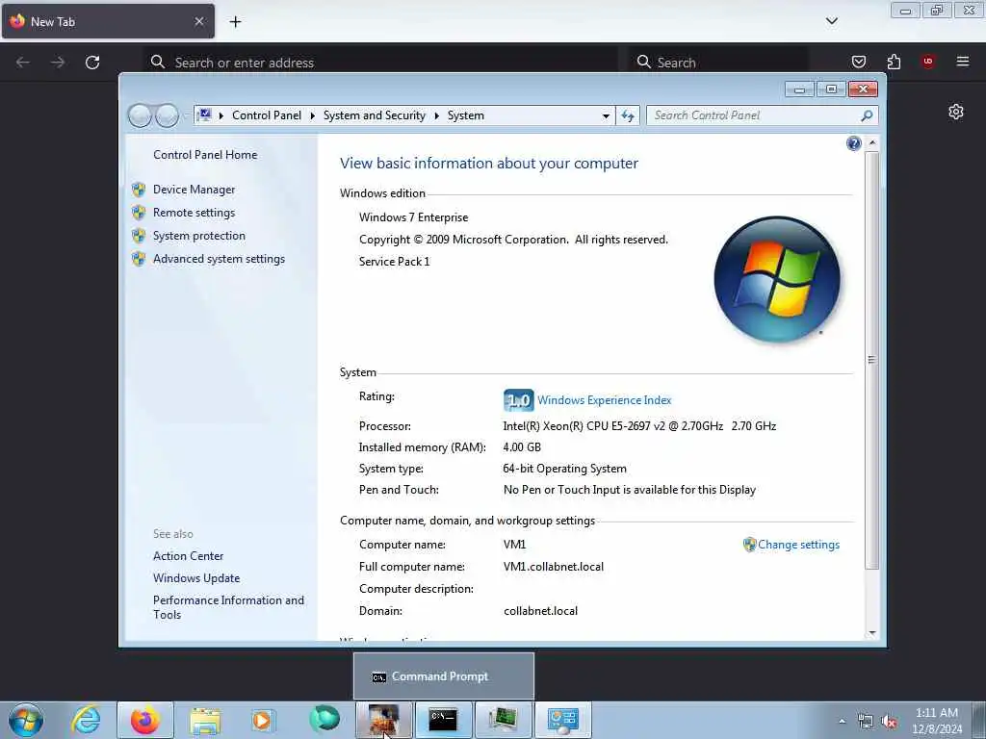The image size is (986, 739).
Task: Open Action Center link
Action: click(x=188, y=556)
